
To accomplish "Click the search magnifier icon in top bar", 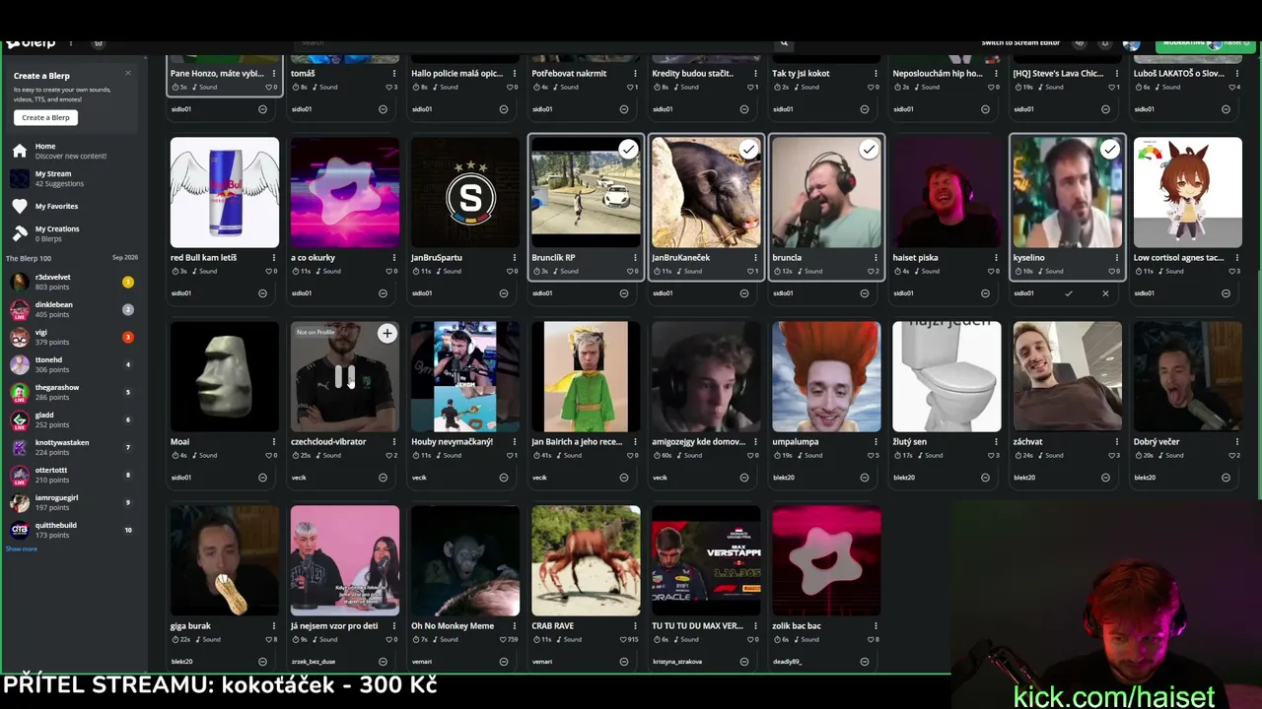I will click(784, 42).
